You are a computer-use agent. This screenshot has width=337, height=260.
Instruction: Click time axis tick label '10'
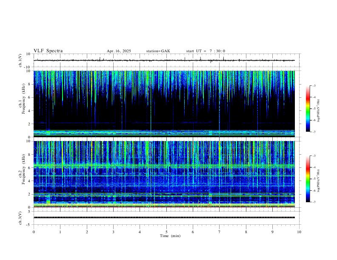pos(299,232)
